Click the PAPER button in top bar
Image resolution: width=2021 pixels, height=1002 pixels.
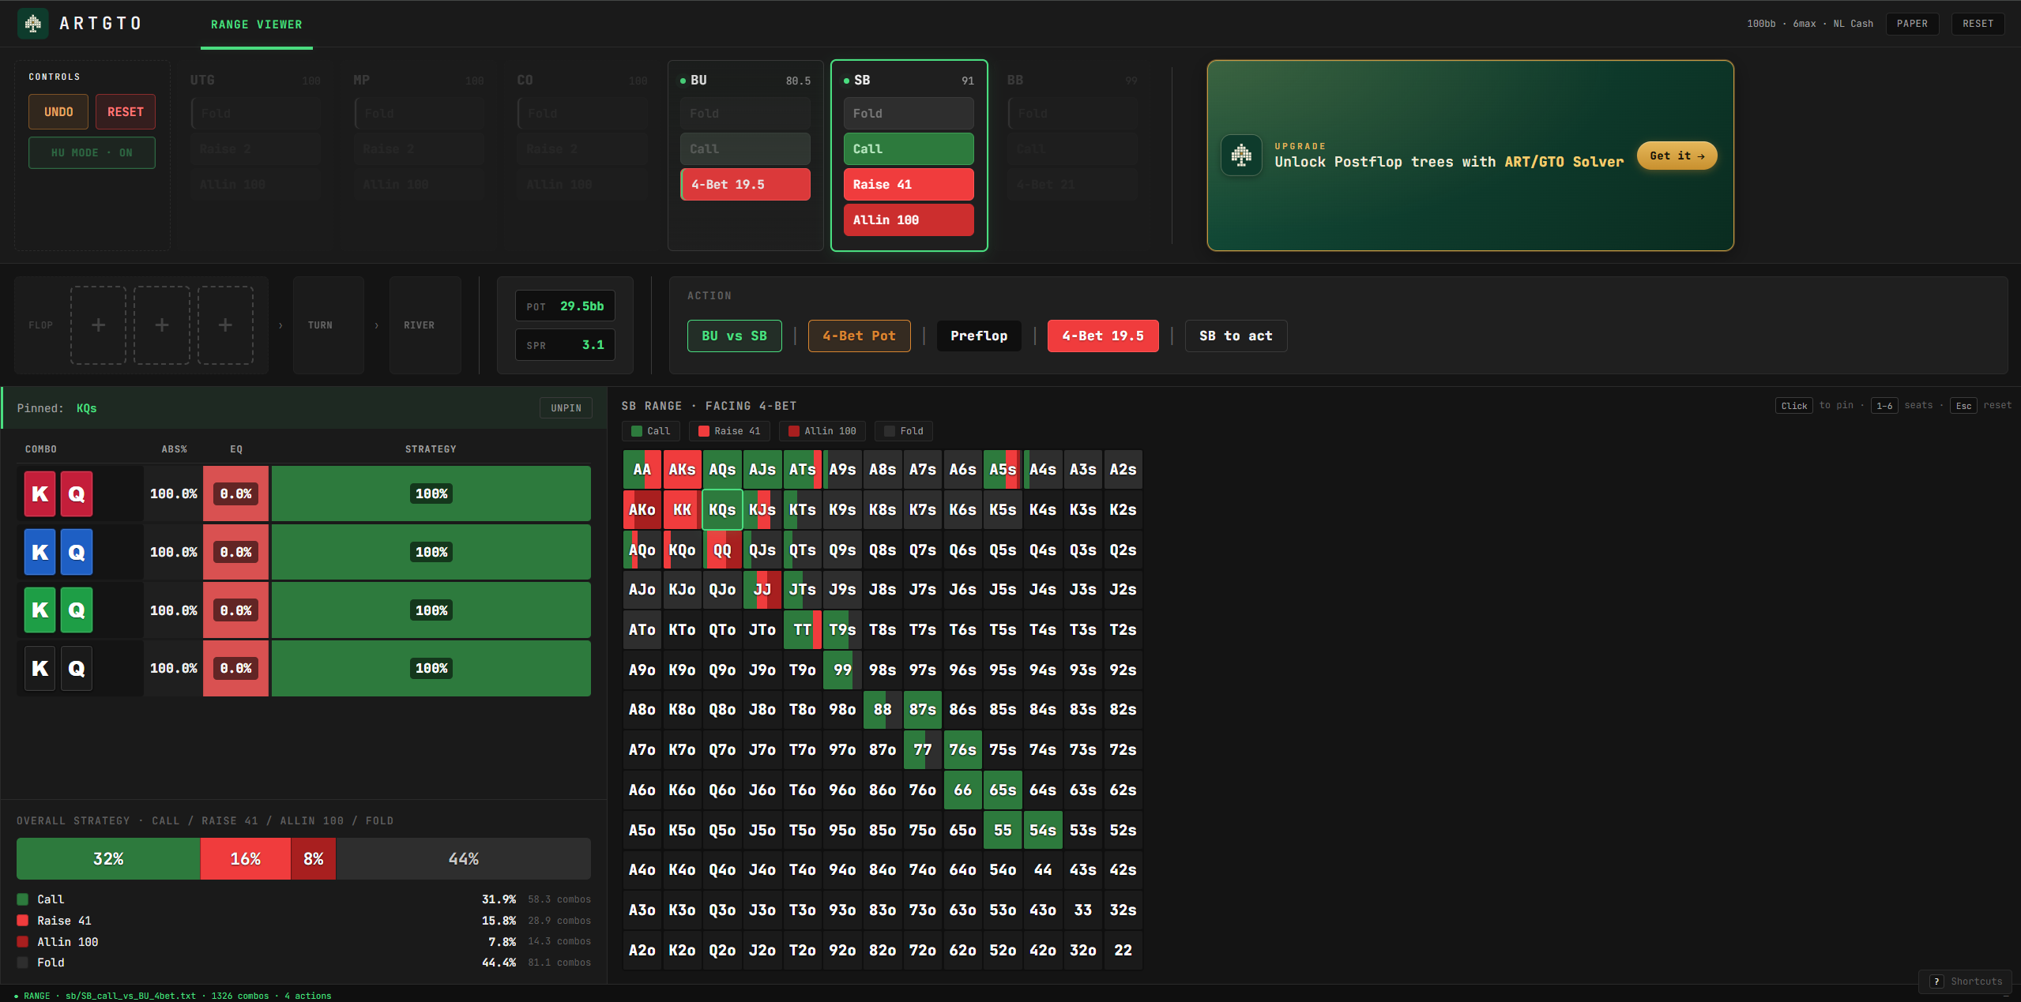(x=1912, y=24)
